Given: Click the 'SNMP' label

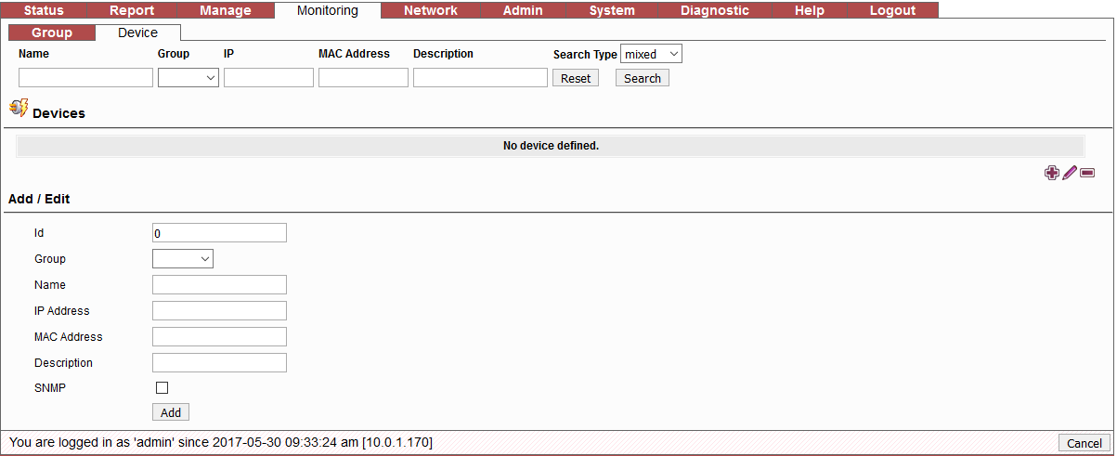Looking at the screenshot, I should tap(50, 388).
